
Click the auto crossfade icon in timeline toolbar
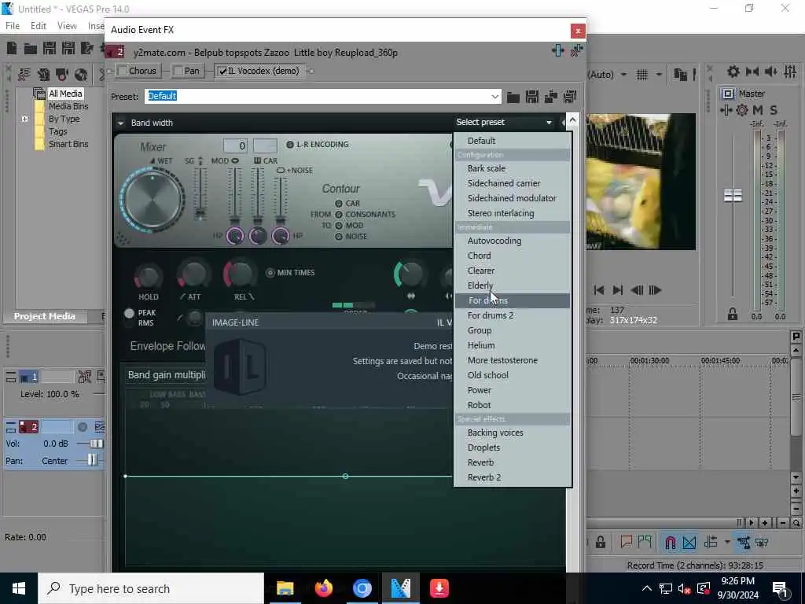tap(689, 543)
